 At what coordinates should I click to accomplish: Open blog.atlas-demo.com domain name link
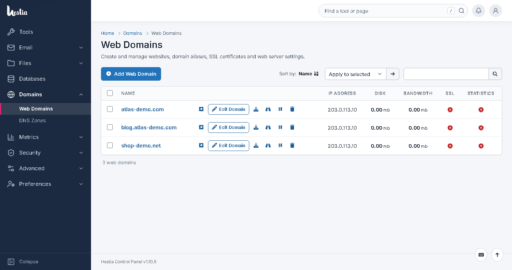coord(149,128)
